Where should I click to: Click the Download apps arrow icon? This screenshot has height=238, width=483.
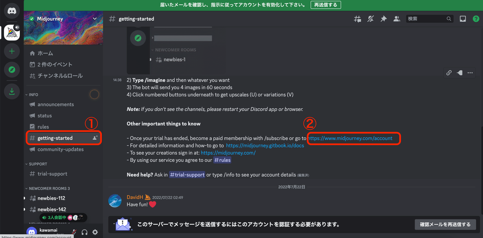click(x=12, y=92)
